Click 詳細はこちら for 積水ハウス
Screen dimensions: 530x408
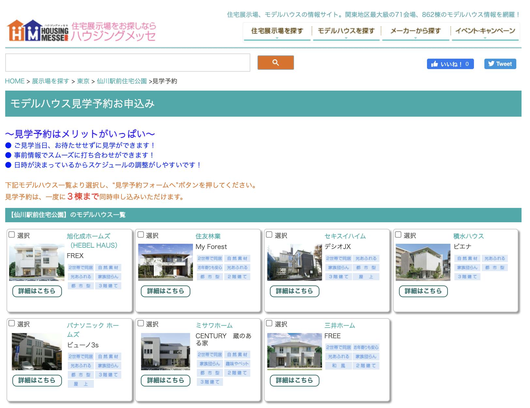[423, 291]
